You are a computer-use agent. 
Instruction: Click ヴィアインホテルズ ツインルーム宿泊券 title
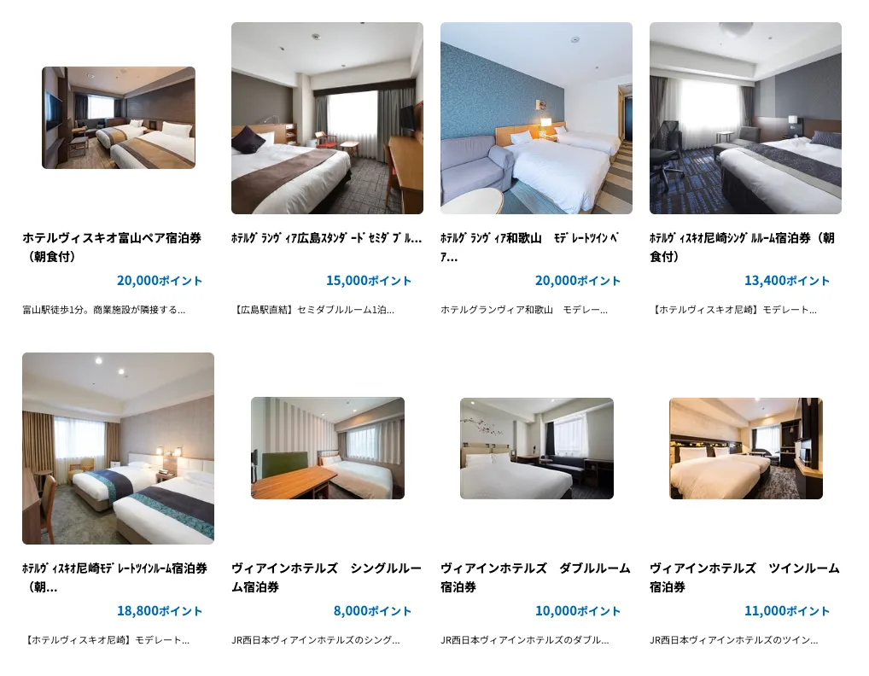(x=745, y=577)
